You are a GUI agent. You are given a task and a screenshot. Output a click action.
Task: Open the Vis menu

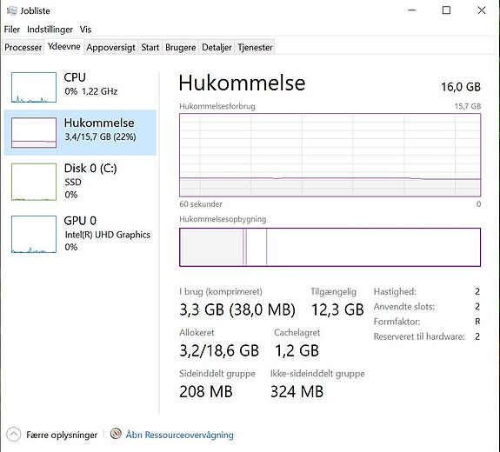click(x=85, y=30)
